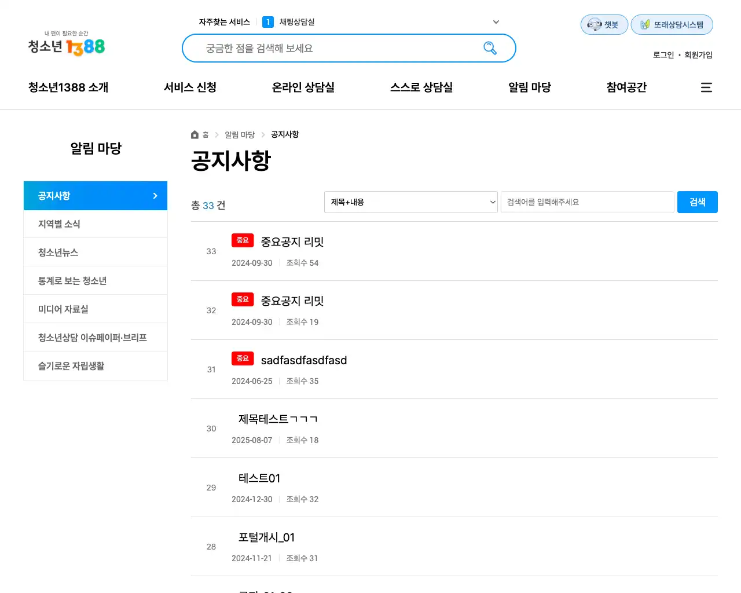
Task: Click 조회수 54 text
Action: [302, 263]
